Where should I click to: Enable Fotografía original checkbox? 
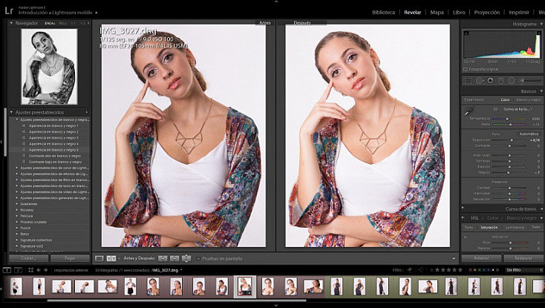pyautogui.click(x=466, y=70)
